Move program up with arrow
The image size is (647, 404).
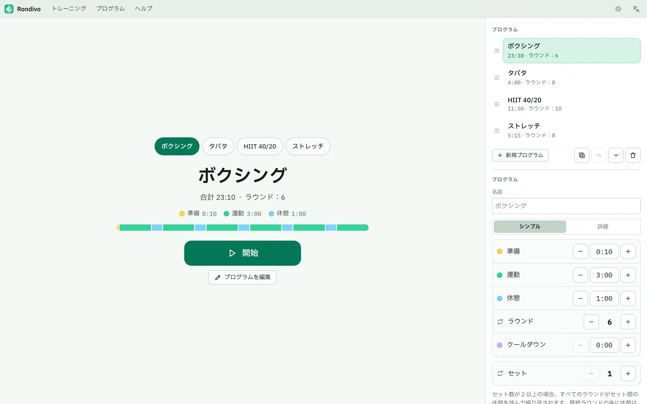click(x=599, y=155)
